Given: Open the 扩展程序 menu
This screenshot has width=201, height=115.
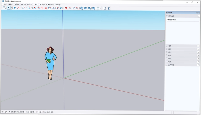Looking at the screenshot, I should (x=50, y=4).
